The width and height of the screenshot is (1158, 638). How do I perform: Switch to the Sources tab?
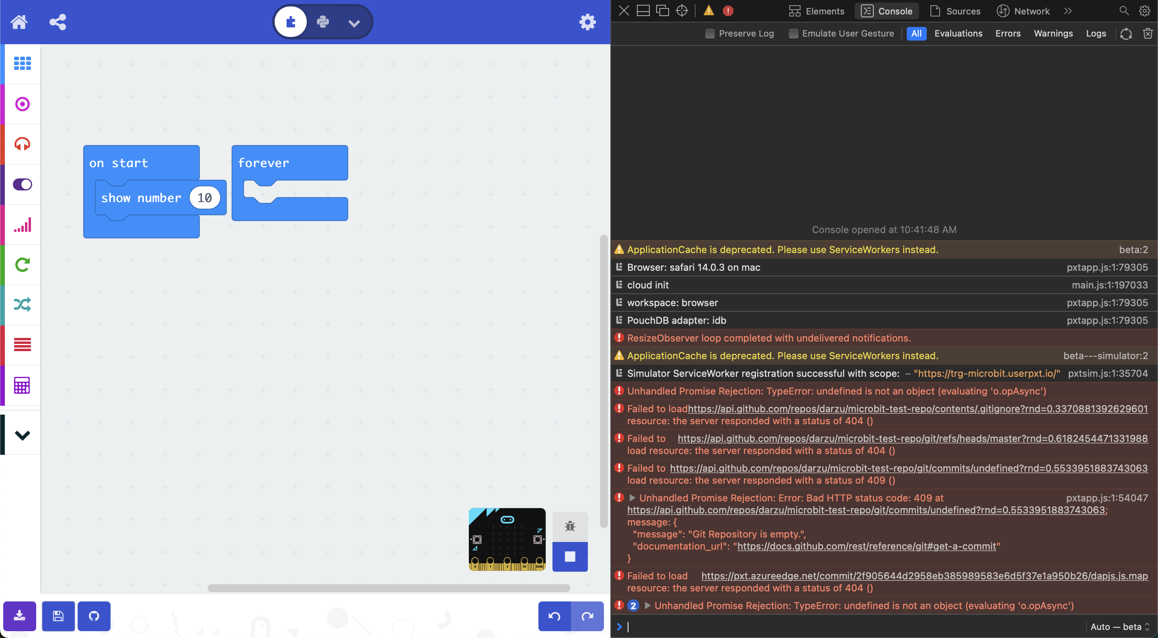coord(955,11)
